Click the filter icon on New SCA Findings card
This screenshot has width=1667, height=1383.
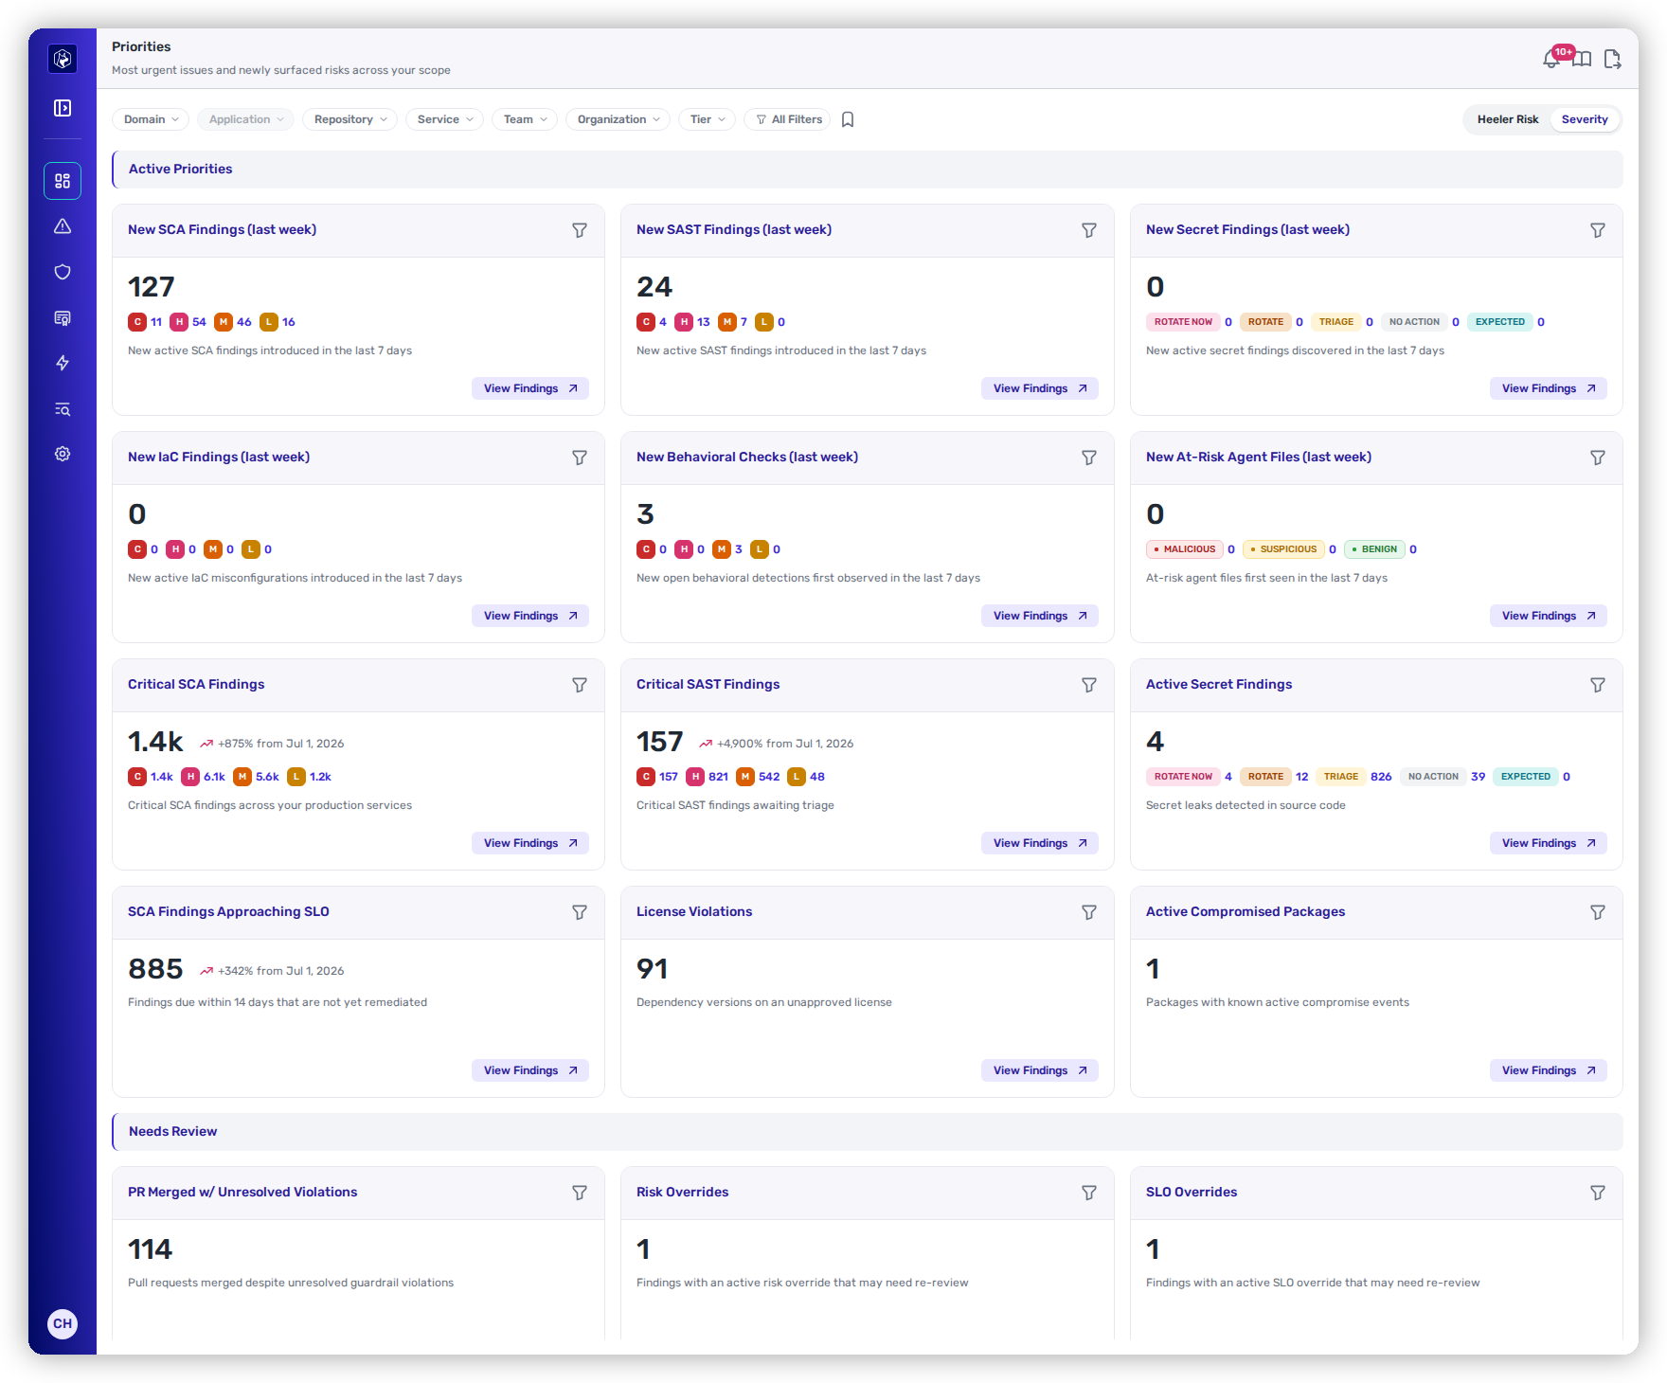click(x=580, y=230)
